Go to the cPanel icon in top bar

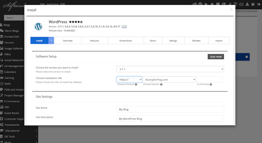pyautogui.click(x=194, y=4)
